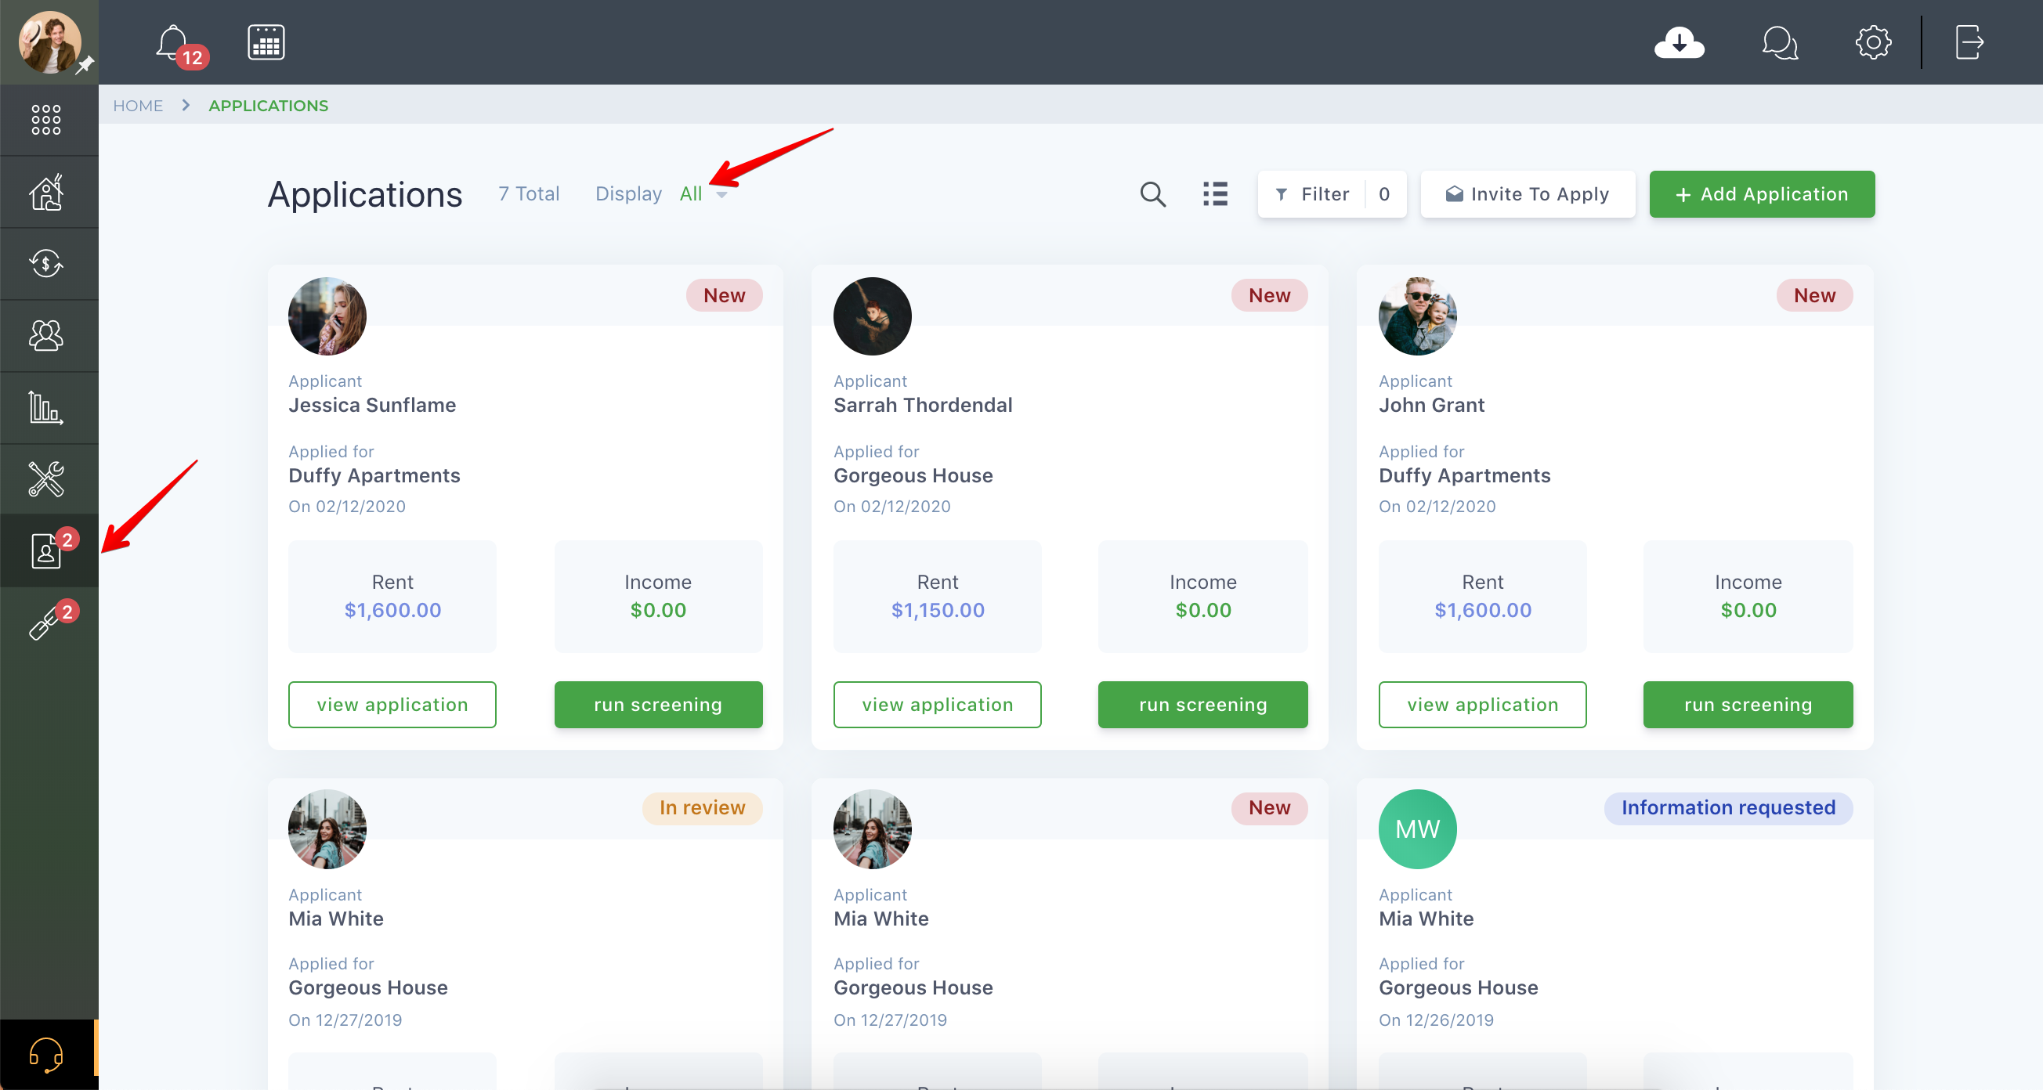Click the In review status badge

tap(702, 808)
